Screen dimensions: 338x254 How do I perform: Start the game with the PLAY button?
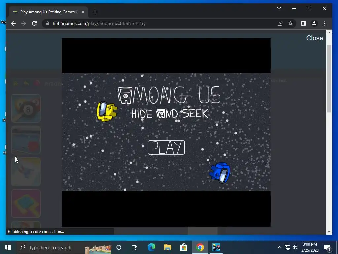point(166,148)
